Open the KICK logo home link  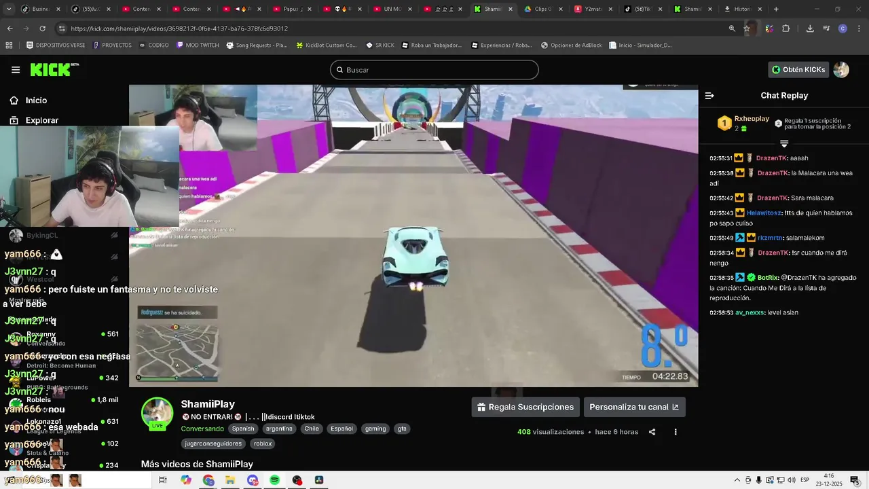tap(54, 69)
